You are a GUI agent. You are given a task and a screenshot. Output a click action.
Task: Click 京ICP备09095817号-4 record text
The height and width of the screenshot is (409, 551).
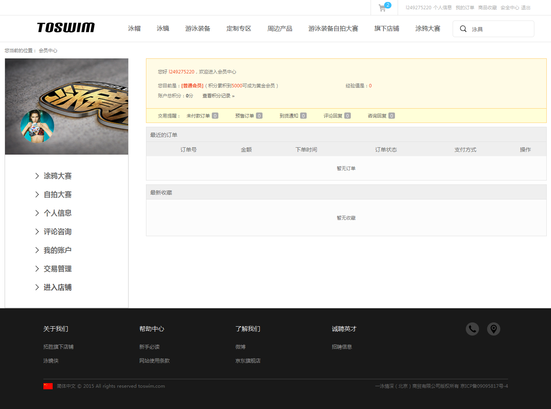click(484, 386)
